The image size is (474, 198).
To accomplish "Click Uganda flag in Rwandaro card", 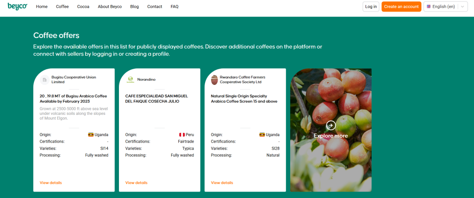I will coord(262,135).
